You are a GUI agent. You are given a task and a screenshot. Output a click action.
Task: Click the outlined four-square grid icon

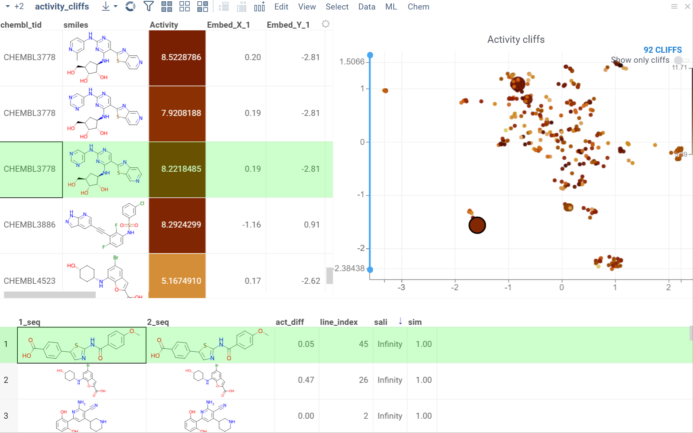[x=184, y=6]
